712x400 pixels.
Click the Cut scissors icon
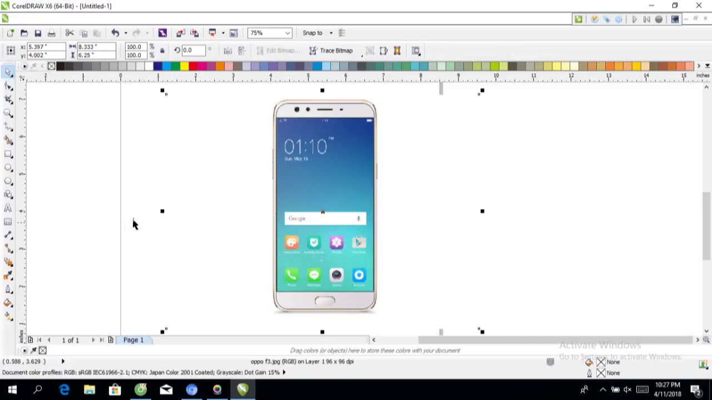(70, 33)
